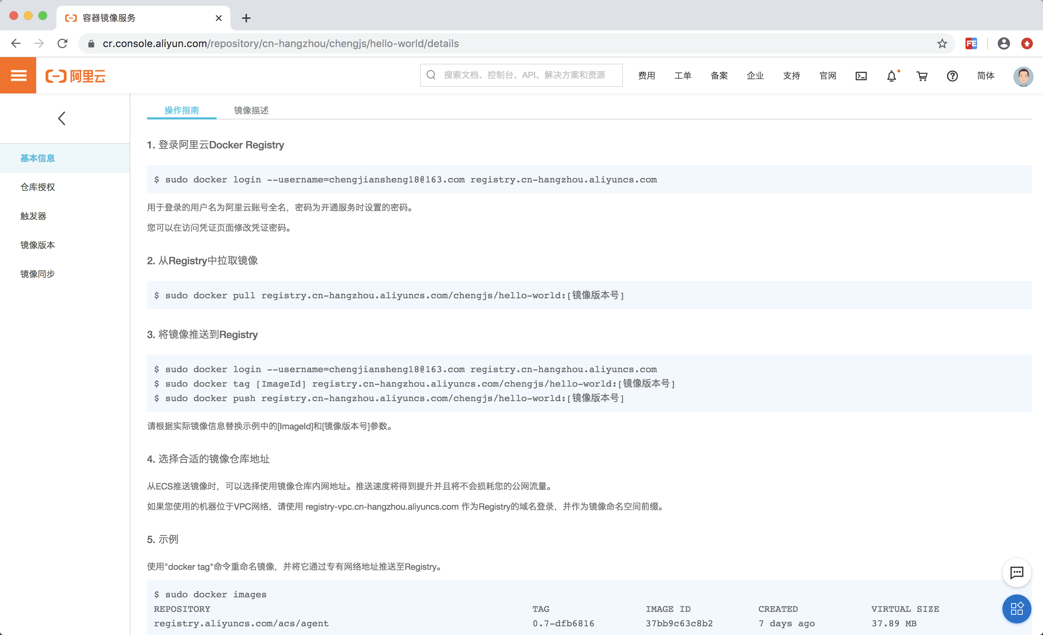Image resolution: width=1043 pixels, height=635 pixels.
Task: Collapse the sidebar with the back chevron
Action: coord(62,118)
